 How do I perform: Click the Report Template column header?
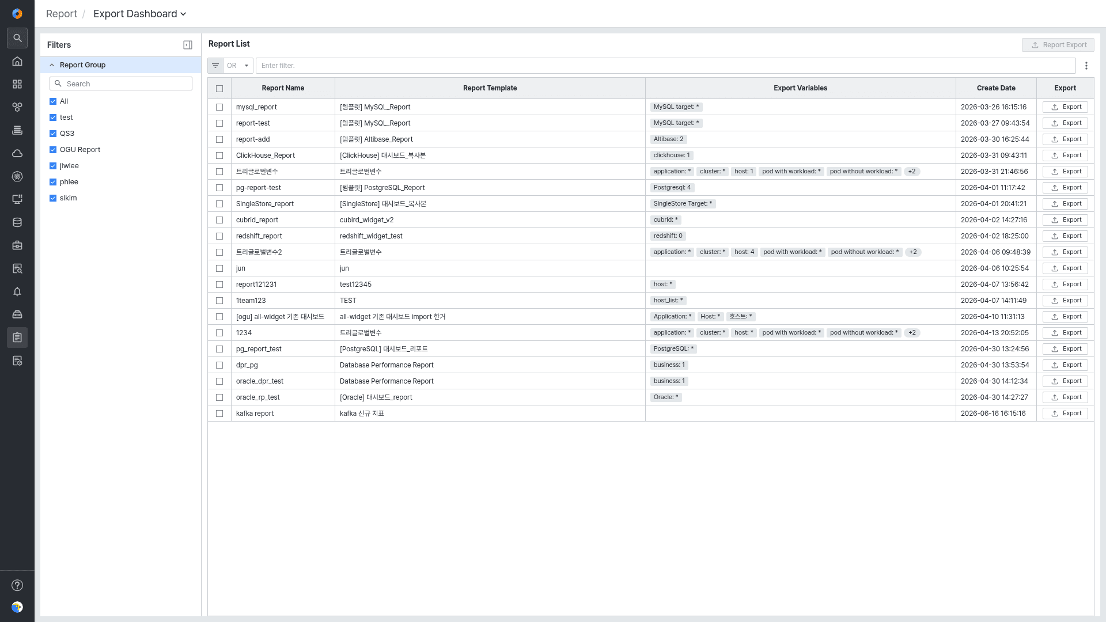pos(490,88)
